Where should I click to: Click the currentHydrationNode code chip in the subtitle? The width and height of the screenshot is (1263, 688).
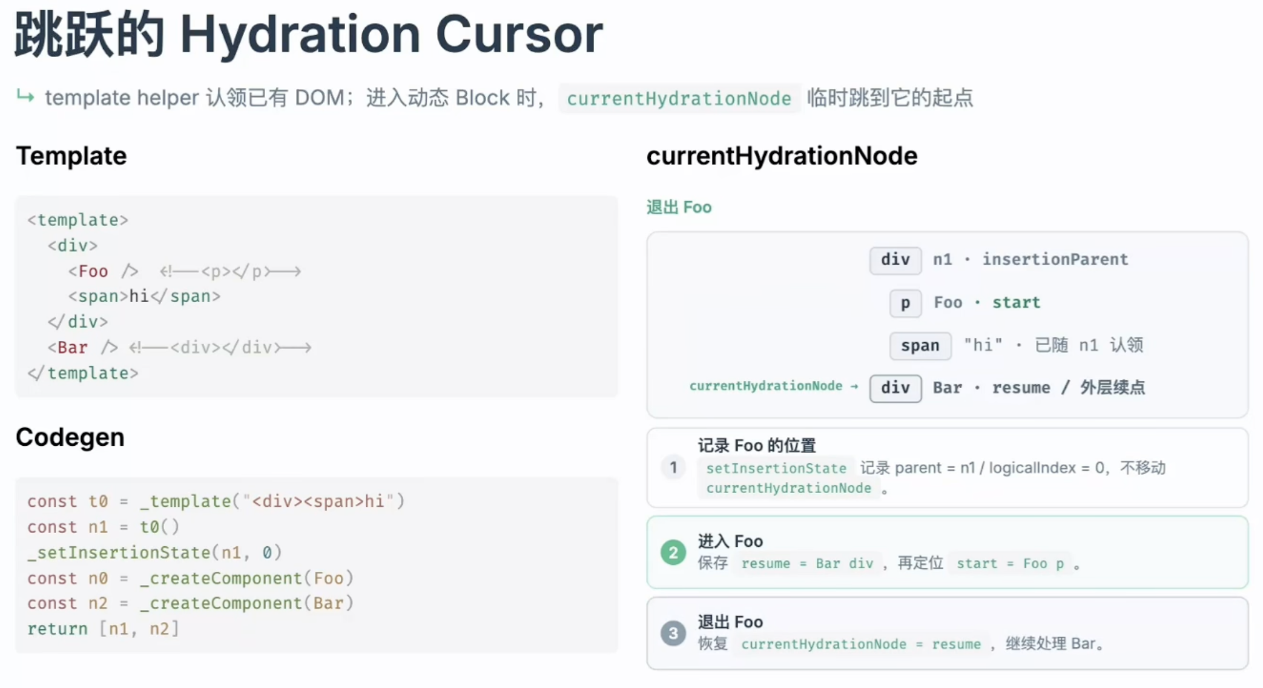679,98
